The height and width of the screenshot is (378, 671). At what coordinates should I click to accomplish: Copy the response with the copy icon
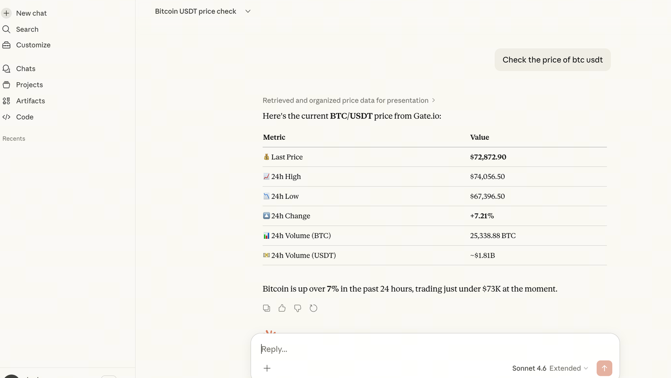coord(266,308)
